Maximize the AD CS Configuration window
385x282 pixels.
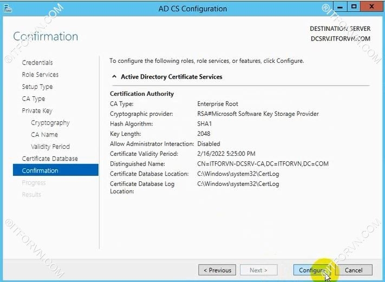(x=354, y=8)
